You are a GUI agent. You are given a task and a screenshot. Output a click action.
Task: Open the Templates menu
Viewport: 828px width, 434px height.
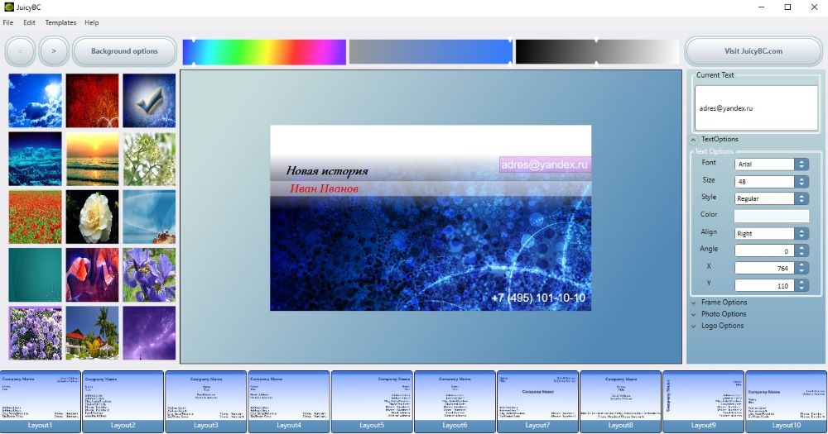pos(60,22)
